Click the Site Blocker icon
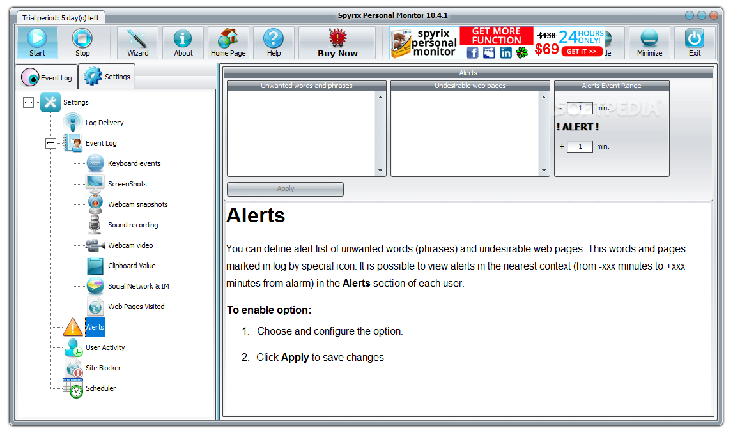This screenshot has width=733, height=433. tap(74, 368)
